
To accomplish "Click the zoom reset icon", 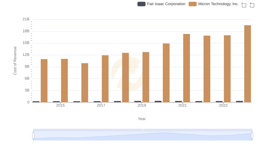I will tap(252, 5).
